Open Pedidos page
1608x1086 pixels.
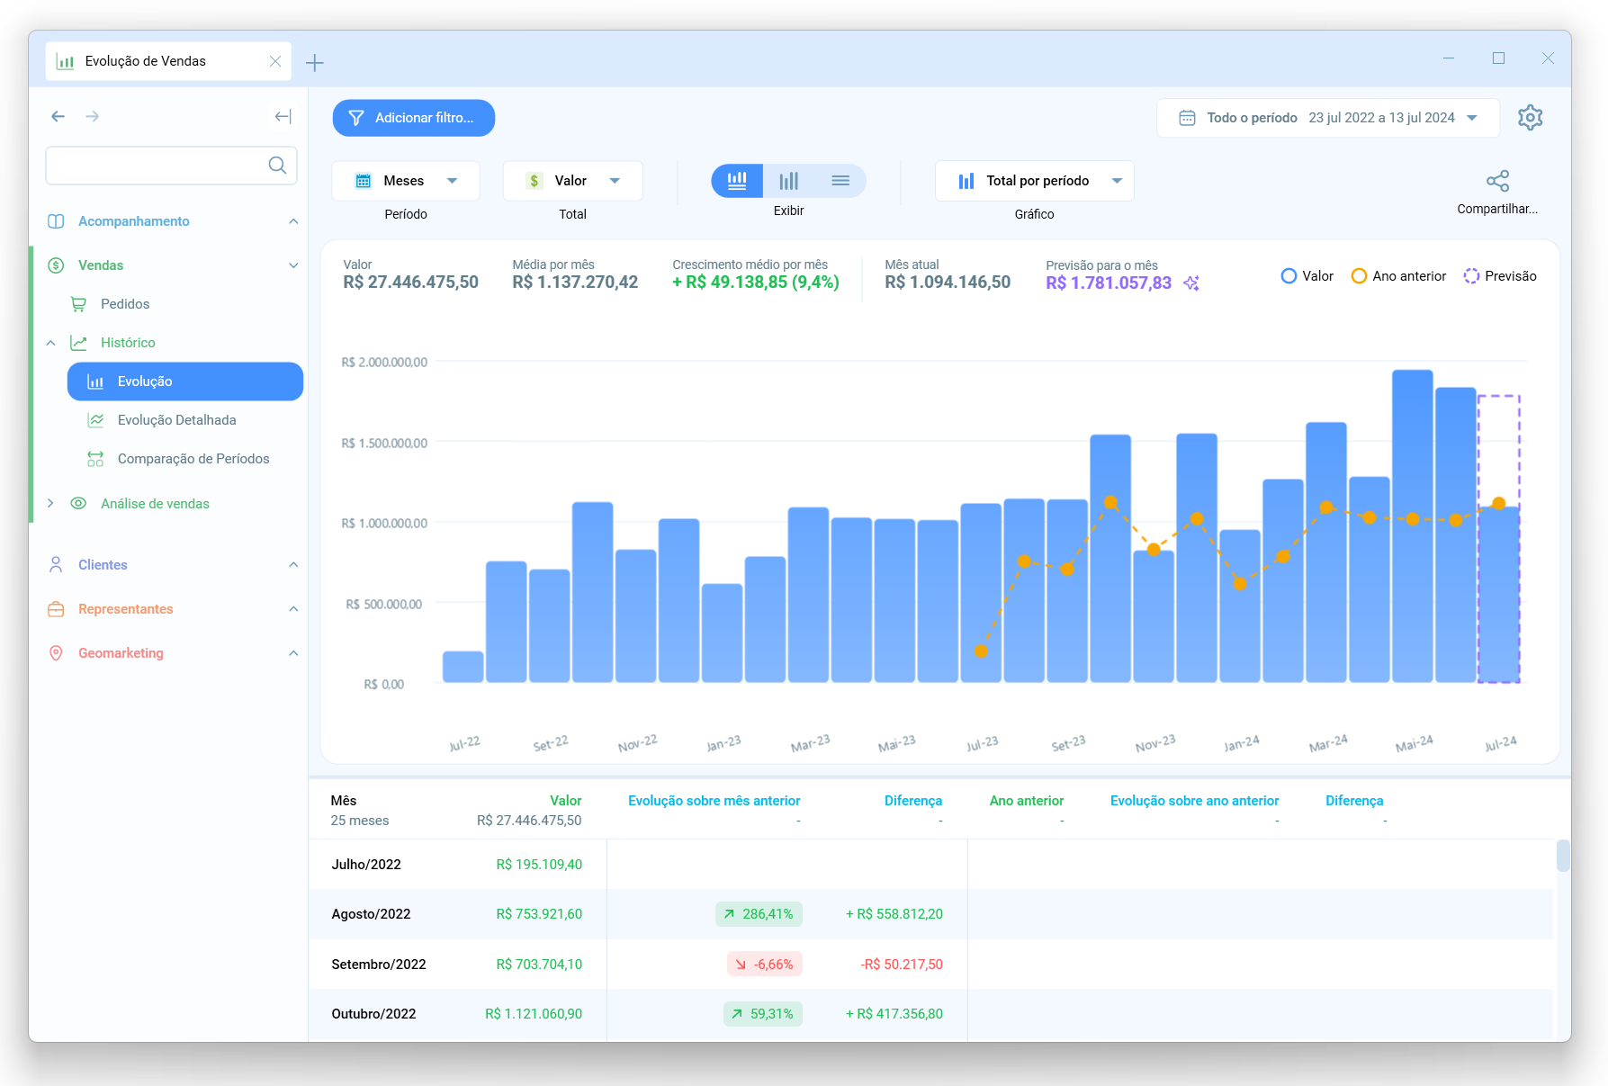pos(125,304)
